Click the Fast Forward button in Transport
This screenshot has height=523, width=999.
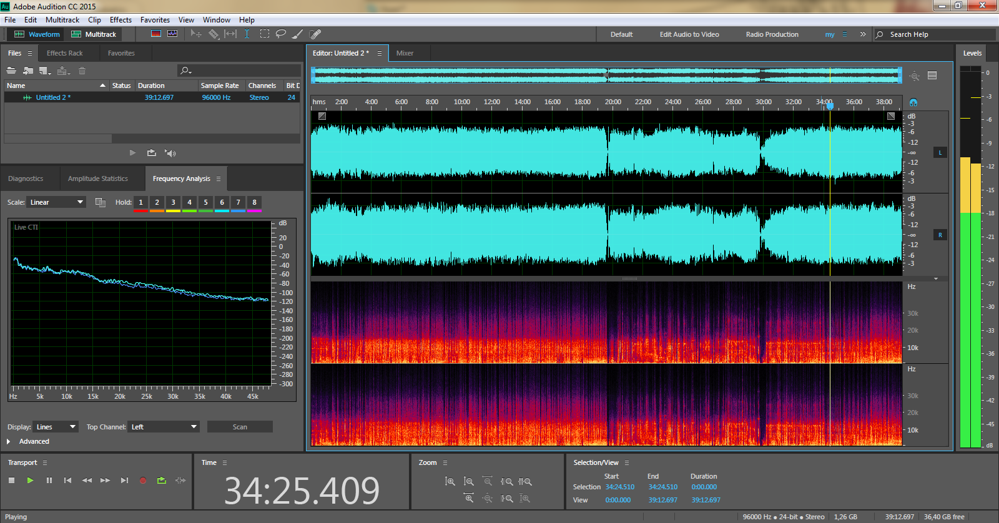(x=106, y=480)
